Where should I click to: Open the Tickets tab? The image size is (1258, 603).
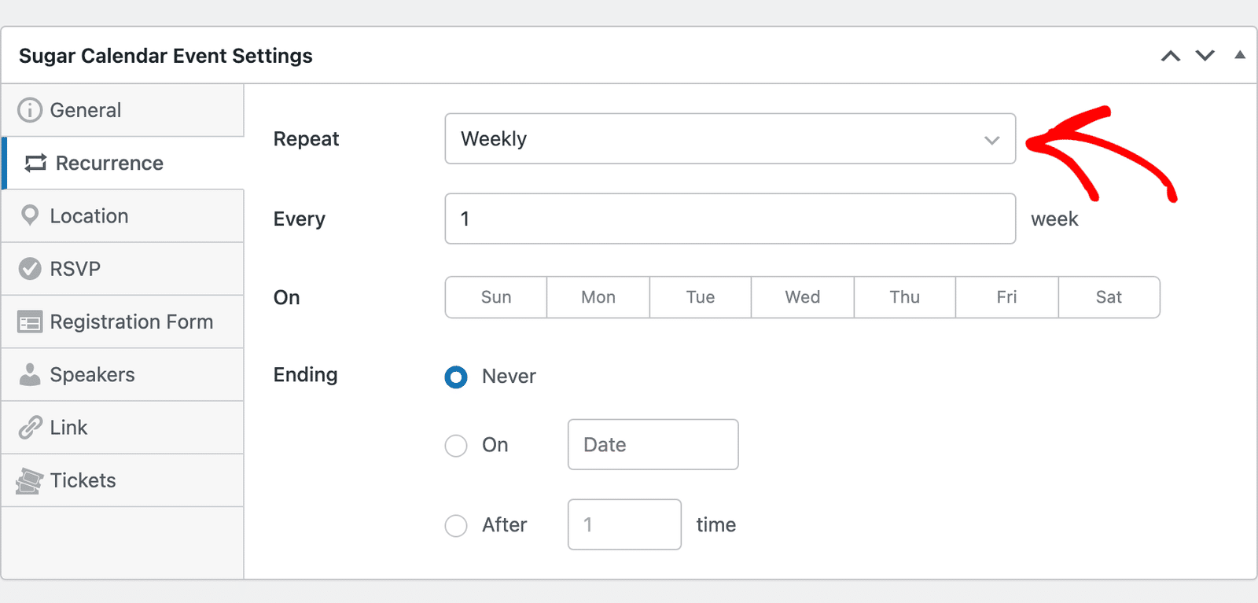pyautogui.click(x=123, y=480)
